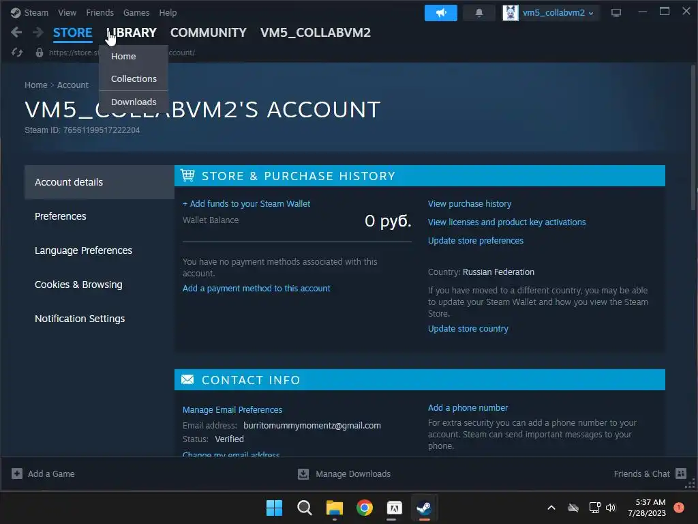The height and width of the screenshot is (524, 698).
Task: Open View purchase history
Action: [470, 203]
